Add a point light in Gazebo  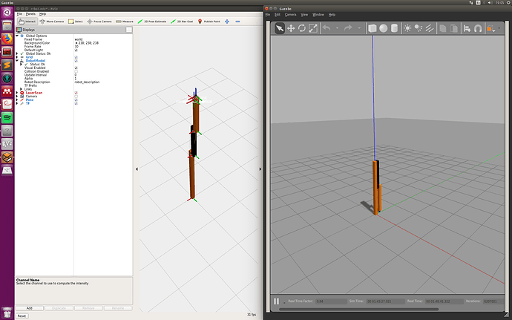pyautogui.click(x=407, y=28)
